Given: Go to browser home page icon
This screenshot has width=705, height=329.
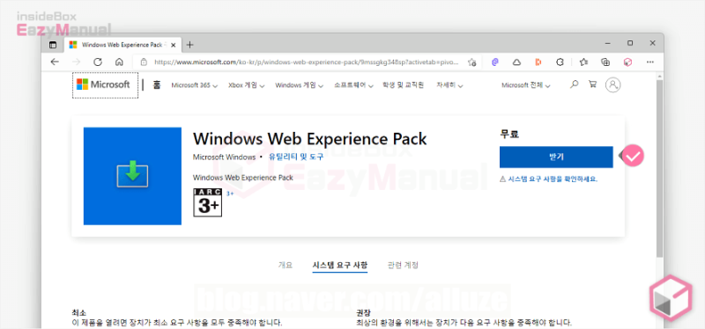Looking at the screenshot, I should point(119,62).
